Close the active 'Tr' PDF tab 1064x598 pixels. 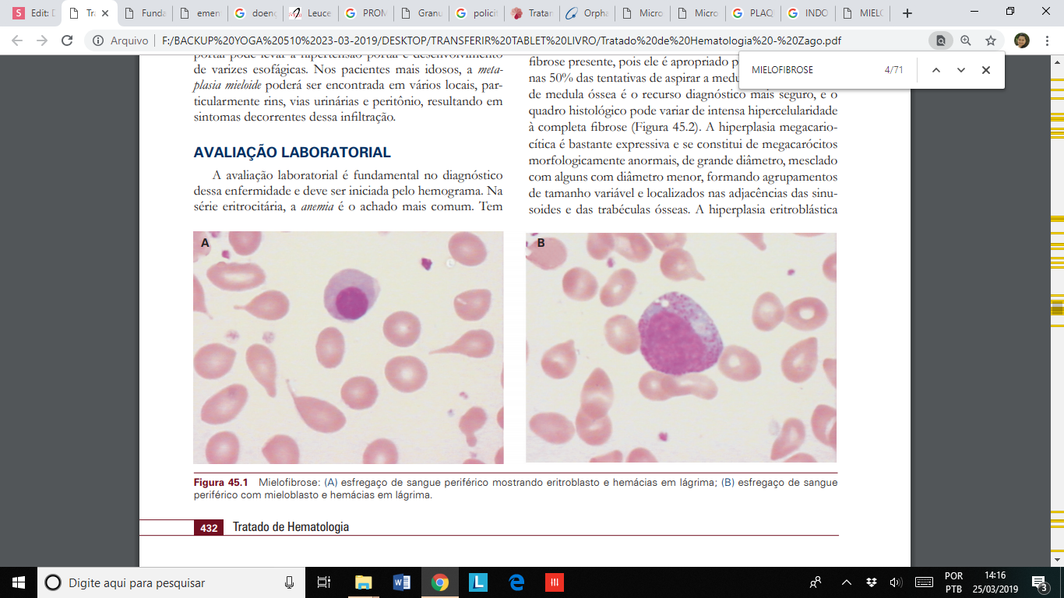tap(105, 13)
